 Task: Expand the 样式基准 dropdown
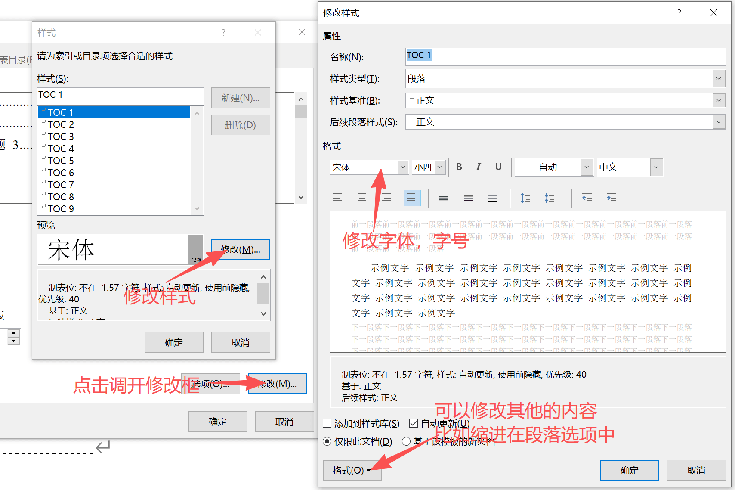tap(718, 100)
